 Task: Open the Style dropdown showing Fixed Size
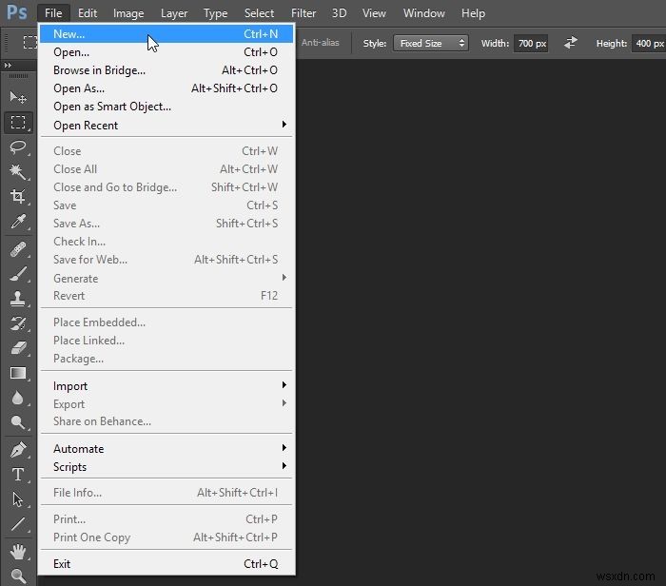point(431,43)
